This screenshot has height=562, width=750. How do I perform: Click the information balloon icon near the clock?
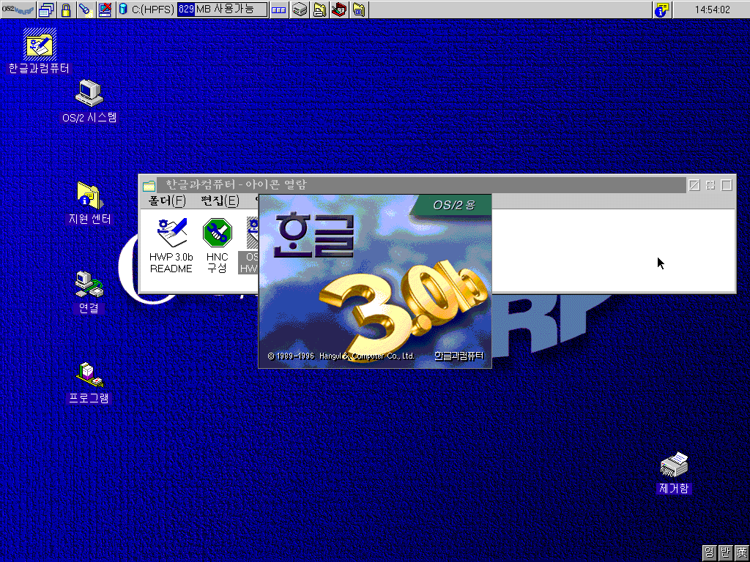pyautogui.click(x=662, y=10)
